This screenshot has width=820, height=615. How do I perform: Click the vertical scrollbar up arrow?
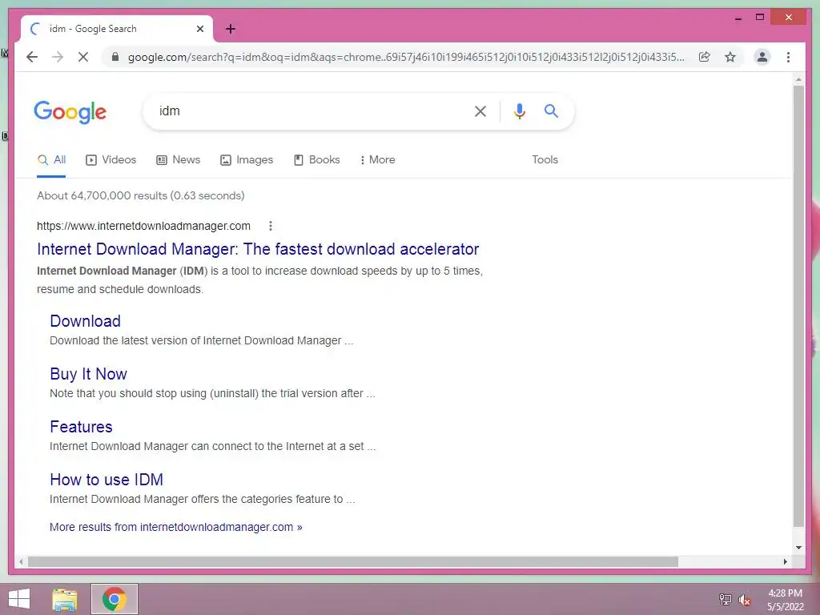pos(798,79)
